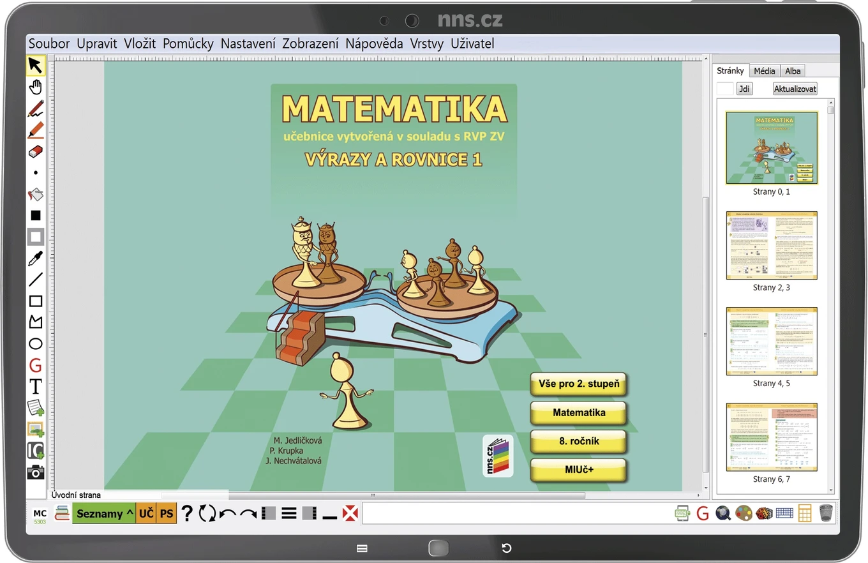Click the red X close-page icon
The image size is (868, 563).
350,513
